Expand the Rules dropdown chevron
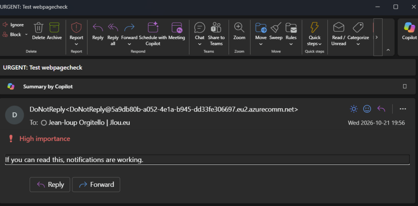The width and height of the screenshot is (418, 206). tap(291, 44)
